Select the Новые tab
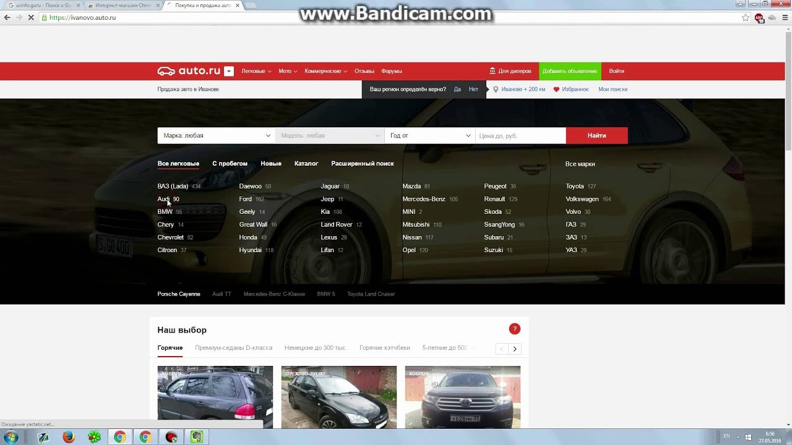 click(x=271, y=164)
